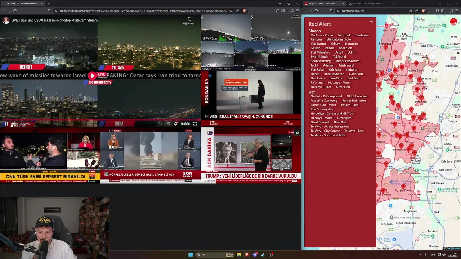Select Tel Aviv – City Center alert

[325, 131]
